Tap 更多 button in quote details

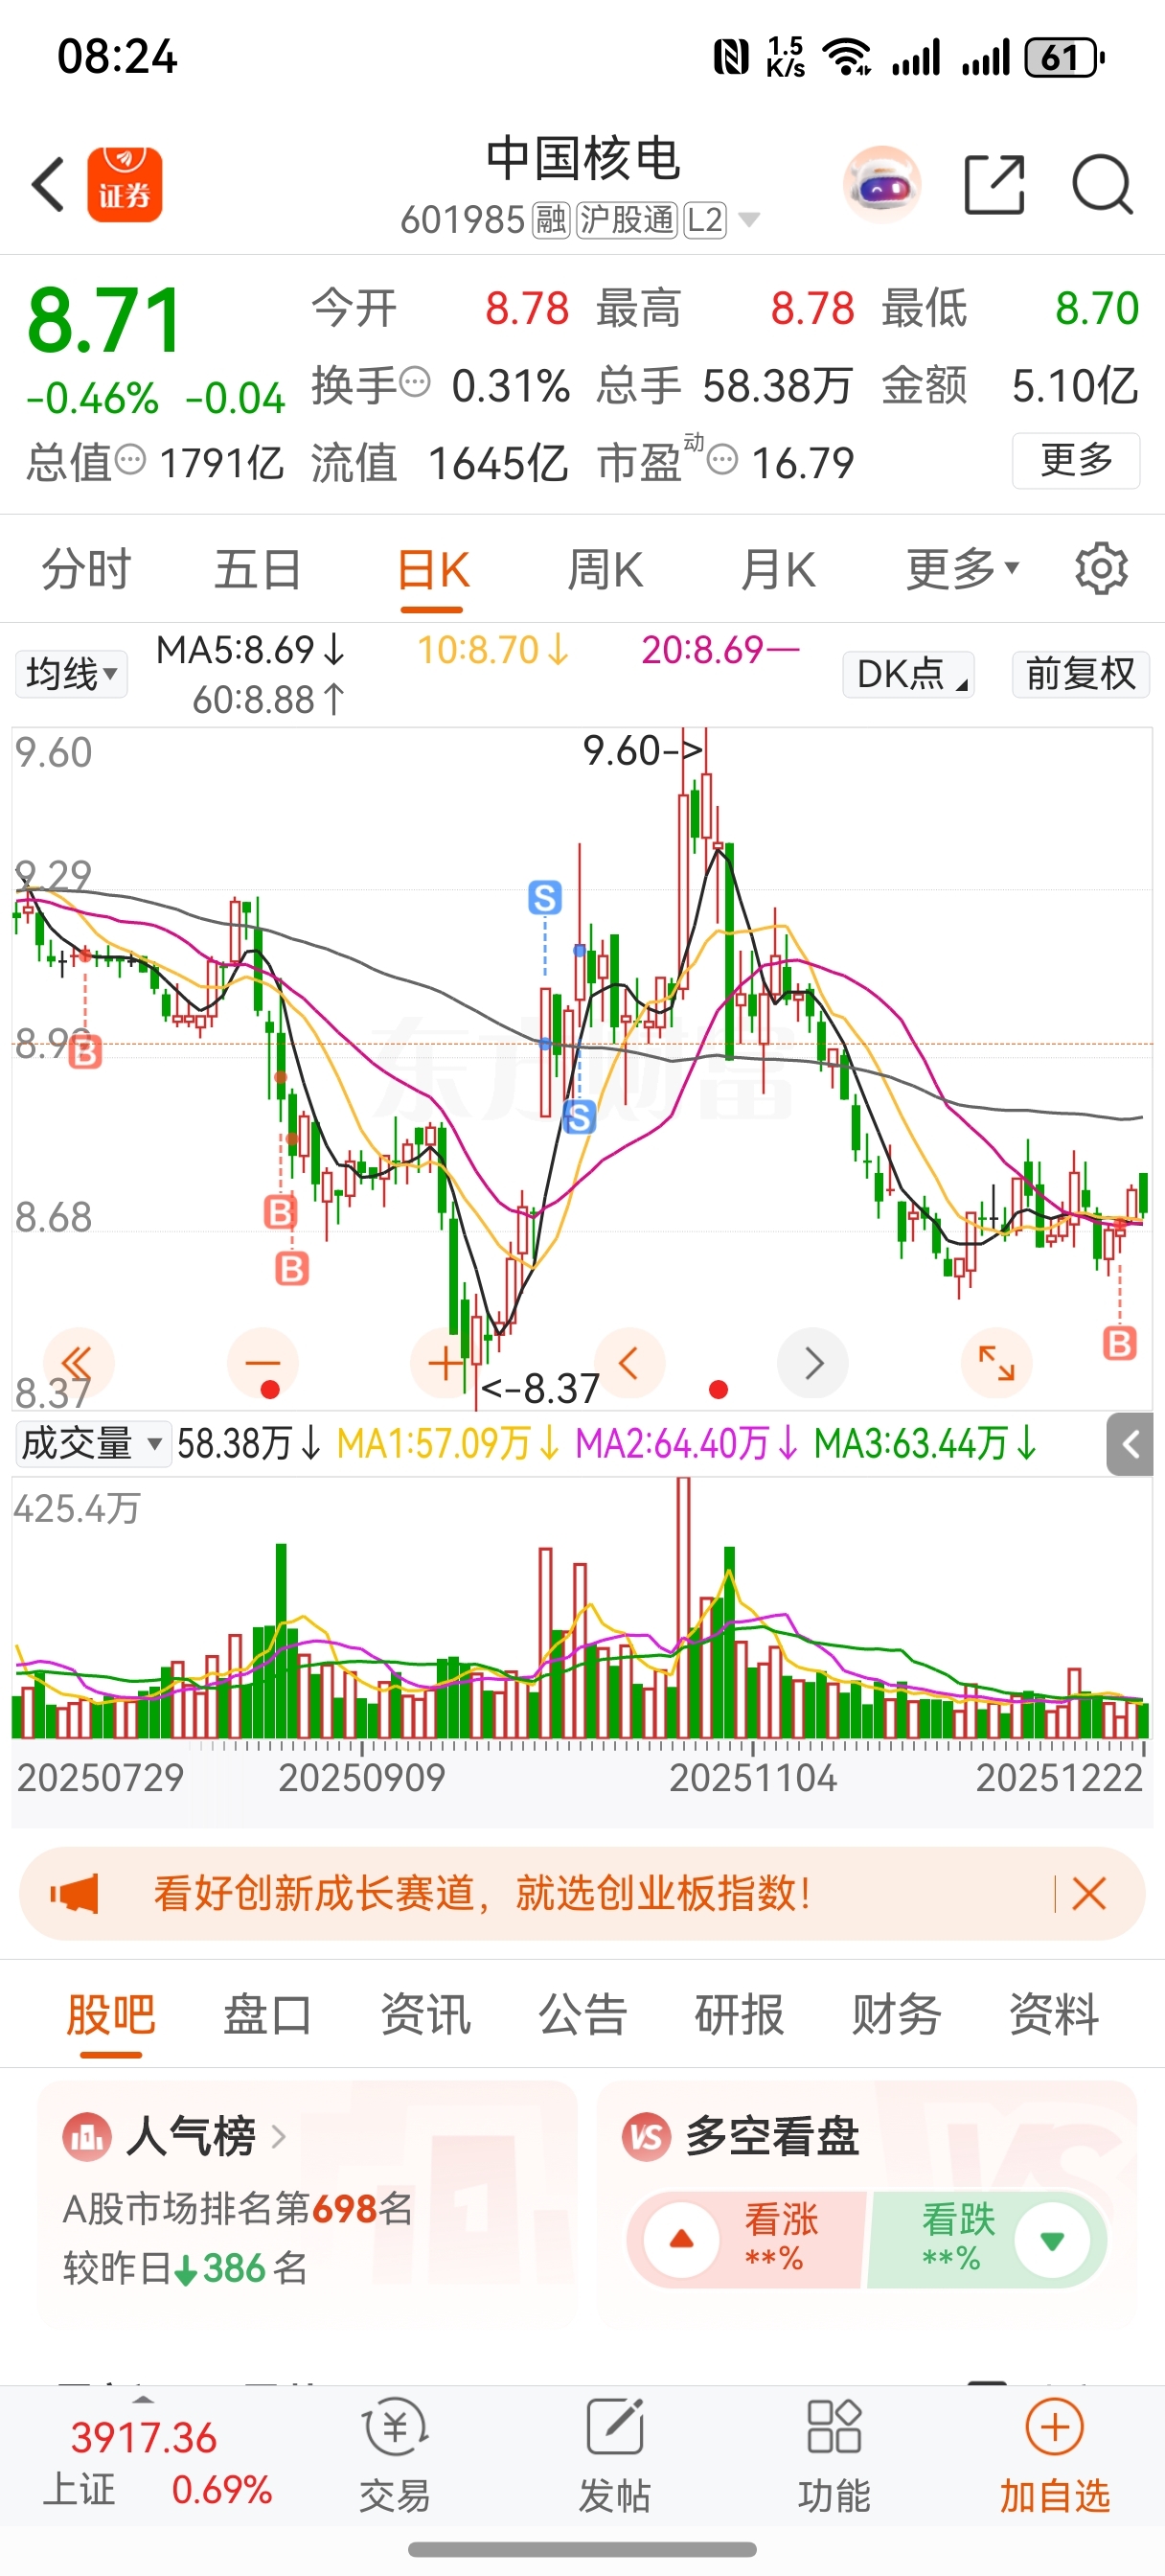[1076, 460]
